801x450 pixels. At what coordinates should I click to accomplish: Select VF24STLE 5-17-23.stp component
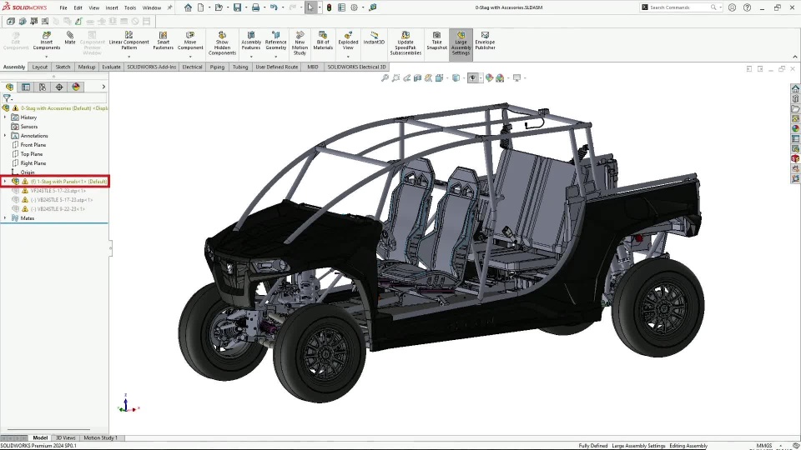58,191
